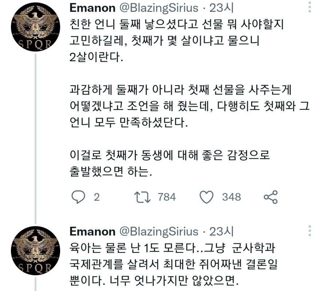Click the reply count of 2

point(97,197)
